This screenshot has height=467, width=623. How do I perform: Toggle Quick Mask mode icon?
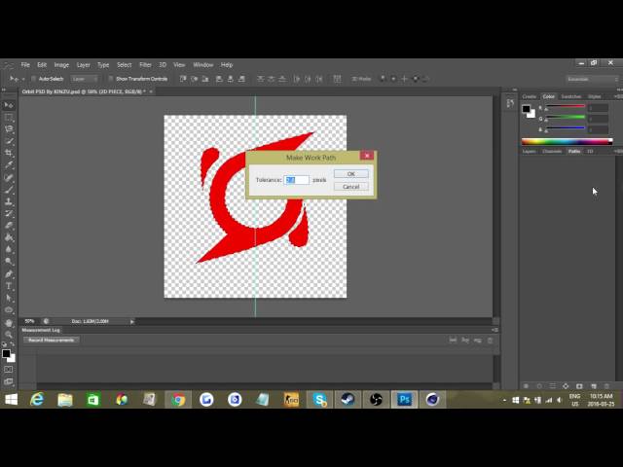9,370
